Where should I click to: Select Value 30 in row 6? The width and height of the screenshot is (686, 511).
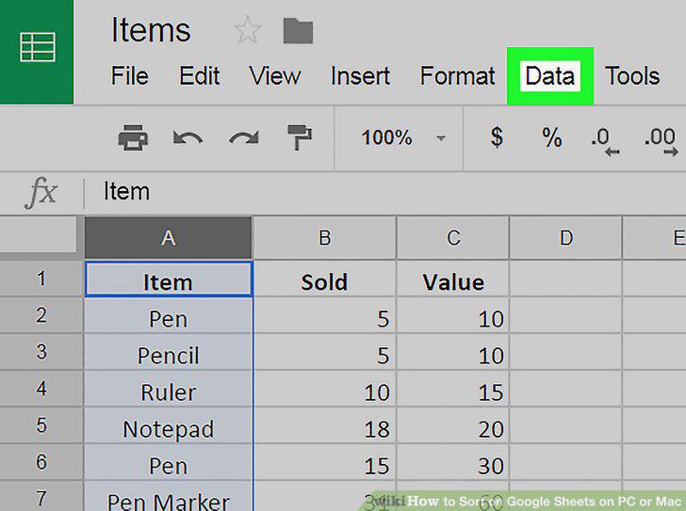[453, 462]
